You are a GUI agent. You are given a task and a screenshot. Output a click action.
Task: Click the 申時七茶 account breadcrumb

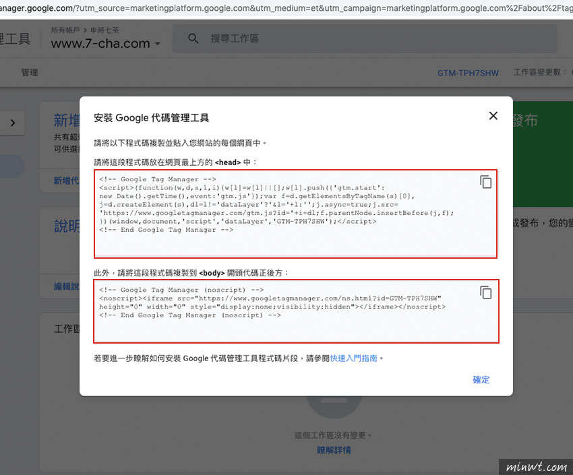(x=104, y=30)
